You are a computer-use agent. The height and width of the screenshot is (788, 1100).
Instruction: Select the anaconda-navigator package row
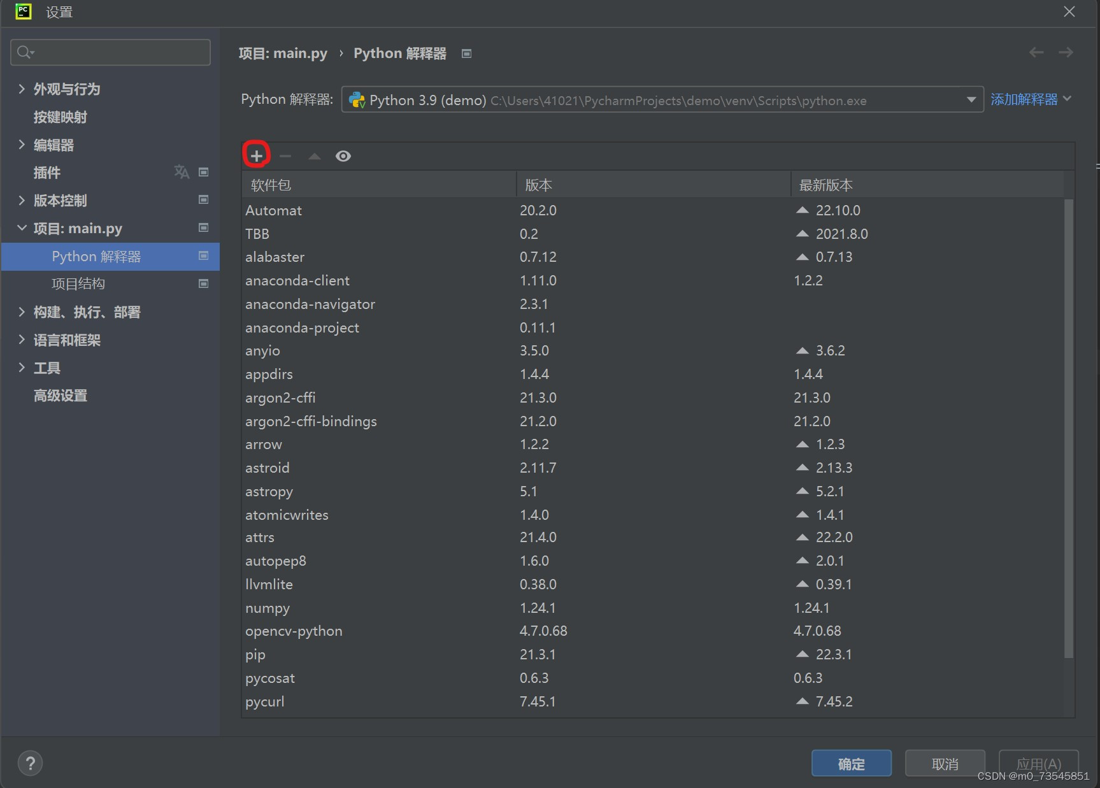pos(653,304)
